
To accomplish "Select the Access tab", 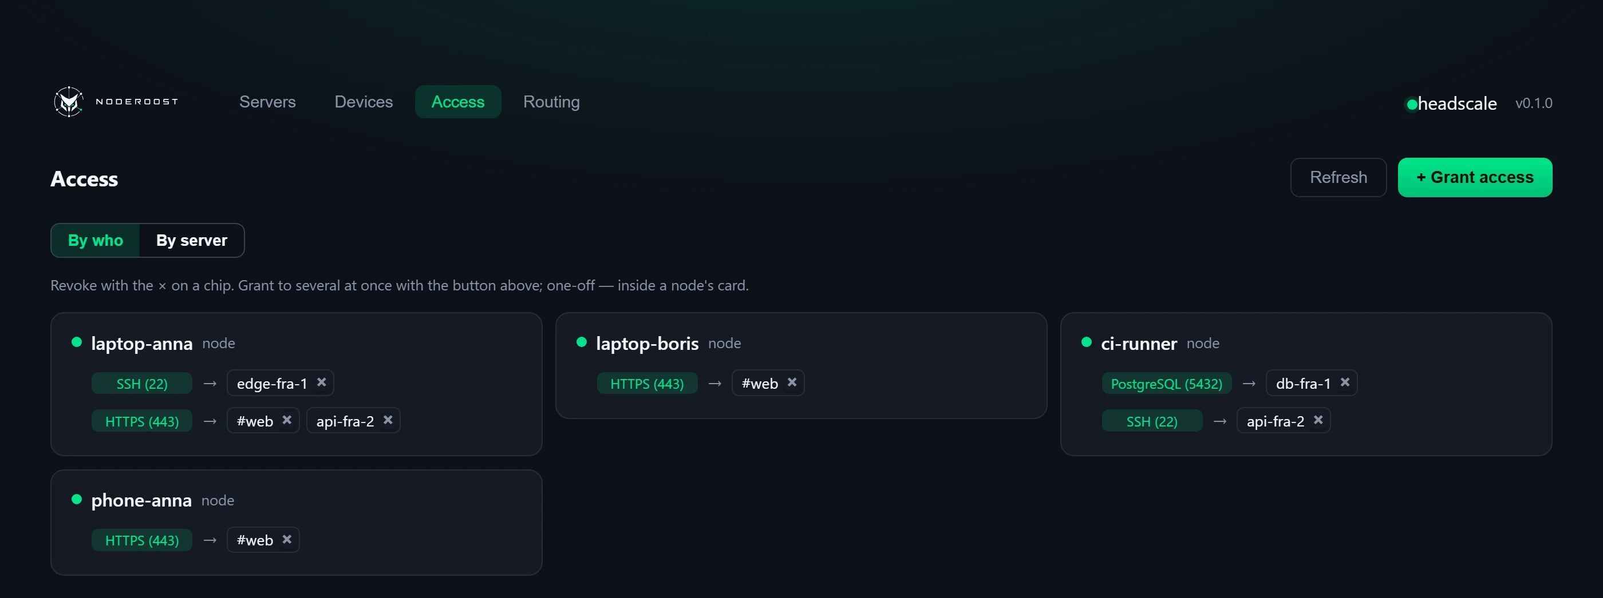I will tap(458, 102).
